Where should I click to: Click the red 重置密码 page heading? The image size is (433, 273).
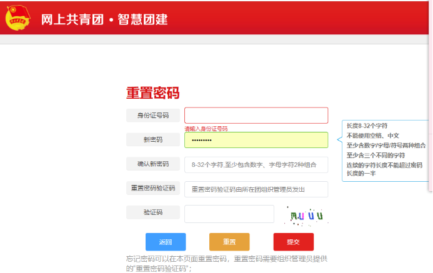click(153, 93)
